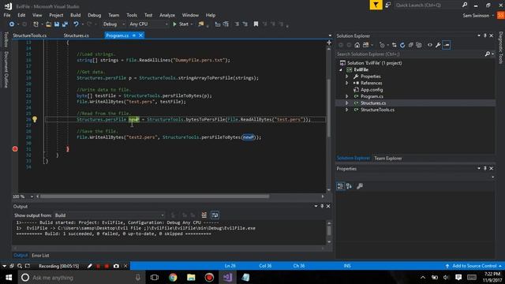Open the Debug menu
This screenshot has width=505, height=284.
tap(95, 15)
